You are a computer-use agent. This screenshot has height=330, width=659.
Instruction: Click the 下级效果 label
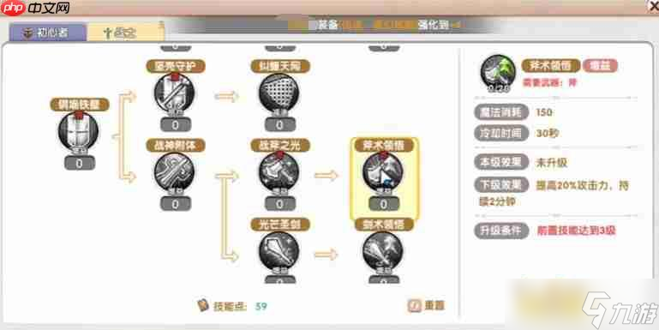point(501,185)
